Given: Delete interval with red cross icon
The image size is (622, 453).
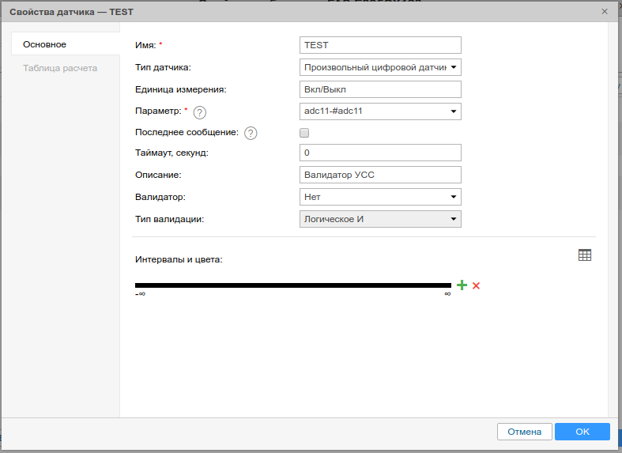Looking at the screenshot, I should coord(476,285).
